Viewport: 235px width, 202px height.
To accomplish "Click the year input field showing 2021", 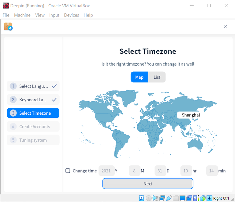I will point(106,171).
